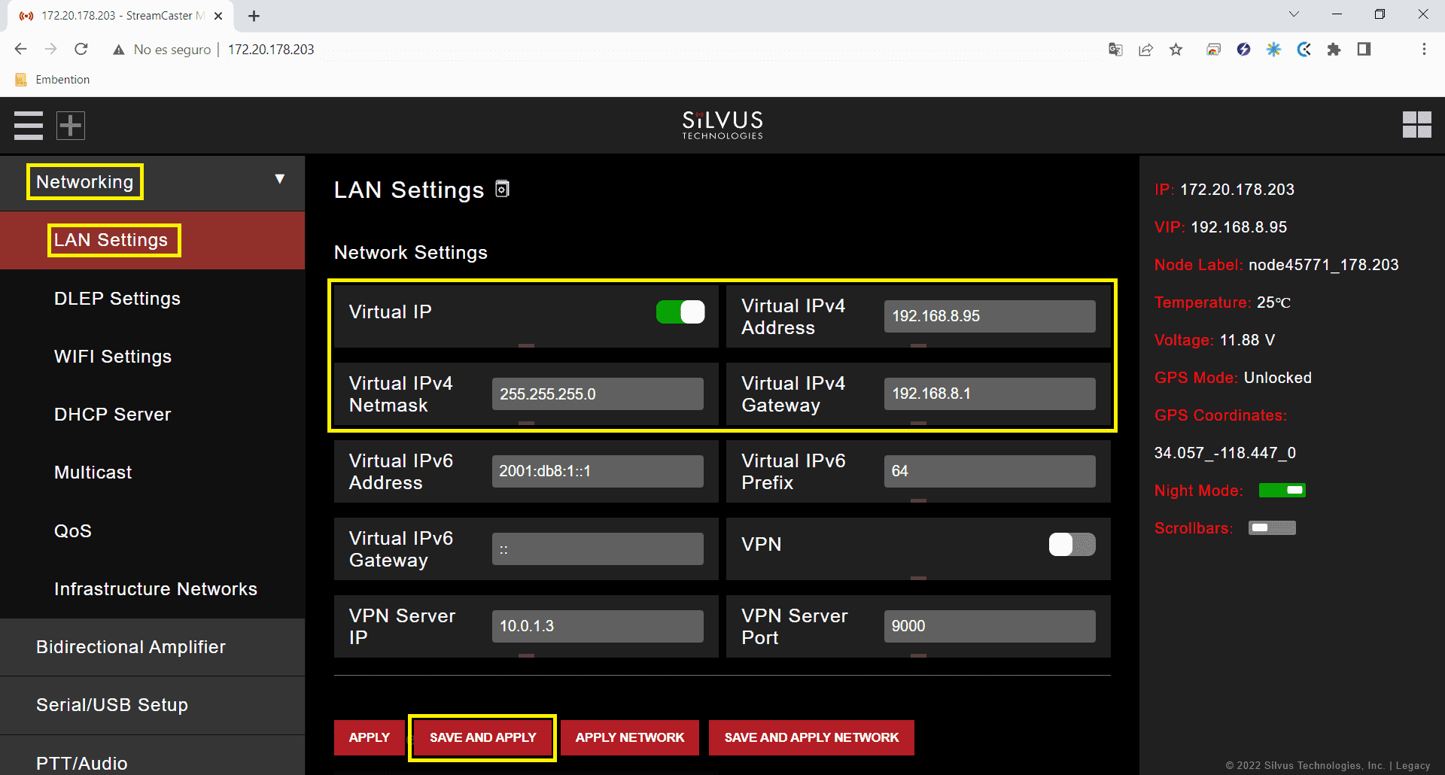Screen dimensions: 1445x775
Task: Open the hamburger menu icon
Action: pyautogui.click(x=29, y=126)
